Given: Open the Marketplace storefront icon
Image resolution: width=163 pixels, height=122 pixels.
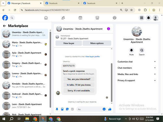Looking at the screenshot, I should click(x=97, y=18).
